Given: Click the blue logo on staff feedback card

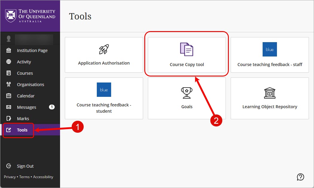Looking at the screenshot, I should (270, 49).
